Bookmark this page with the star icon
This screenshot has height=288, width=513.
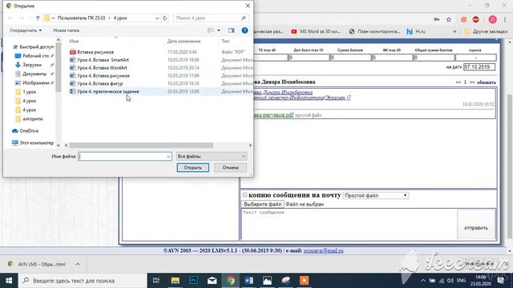[x=449, y=19]
